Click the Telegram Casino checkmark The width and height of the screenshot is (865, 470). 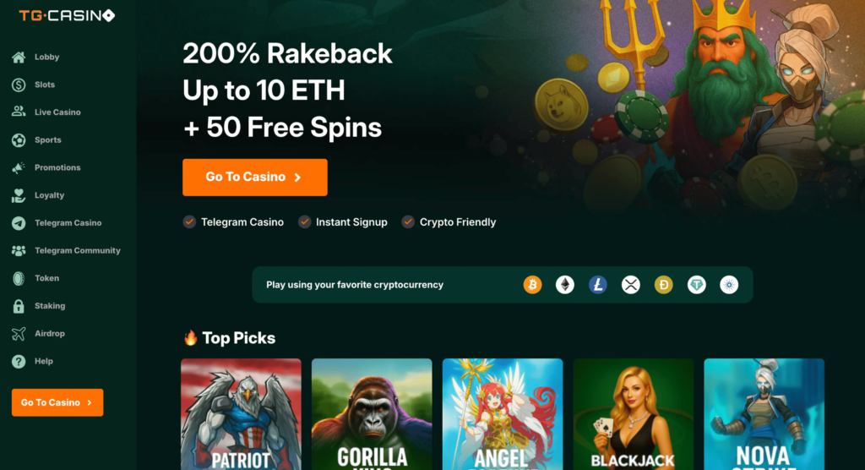189,222
